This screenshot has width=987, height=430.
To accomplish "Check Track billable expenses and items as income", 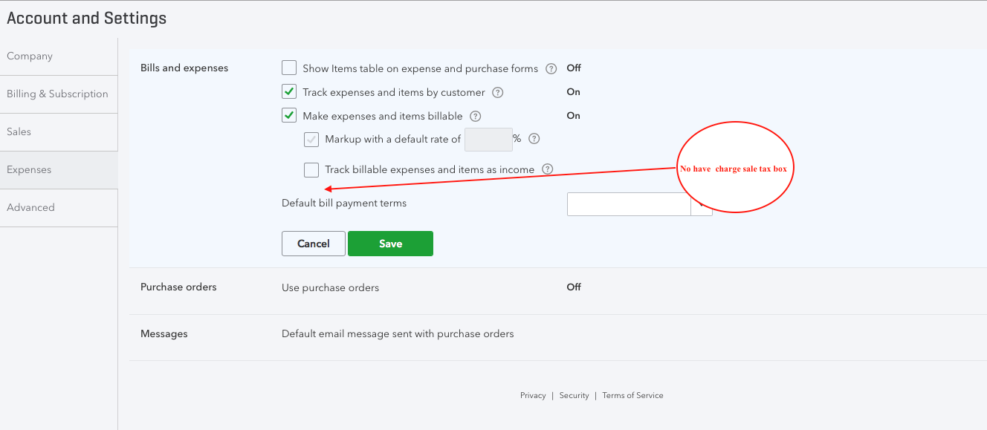I will tap(311, 169).
